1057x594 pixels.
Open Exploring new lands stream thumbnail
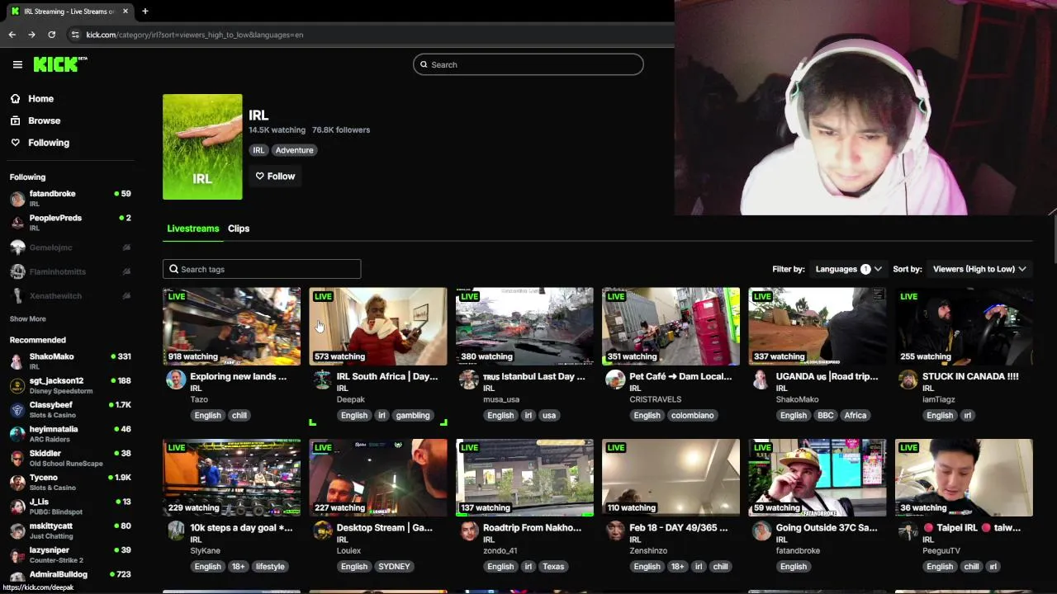231,326
